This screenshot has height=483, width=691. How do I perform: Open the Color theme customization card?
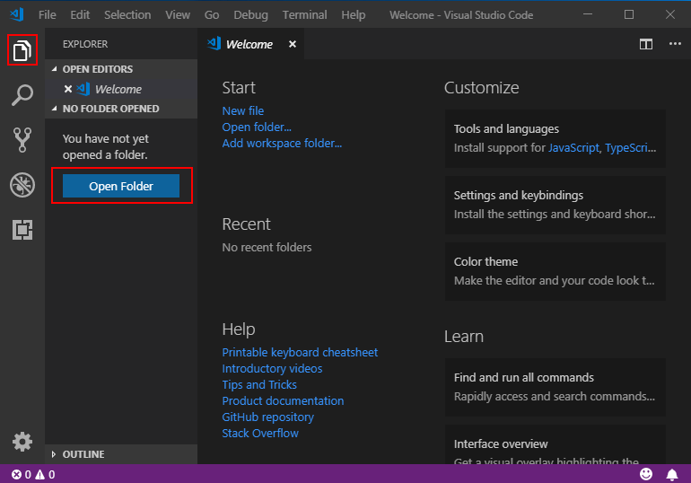tap(555, 271)
